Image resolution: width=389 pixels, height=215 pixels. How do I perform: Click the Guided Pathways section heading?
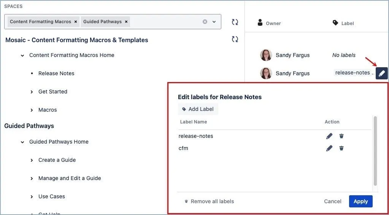tap(29, 126)
